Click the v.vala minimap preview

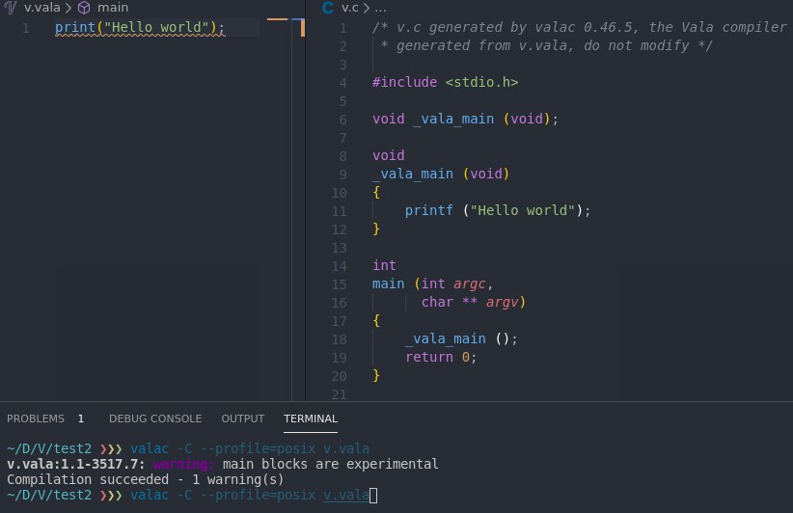point(277,19)
